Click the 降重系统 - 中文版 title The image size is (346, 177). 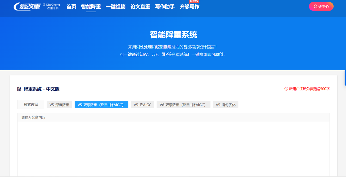pyautogui.click(x=42, y=89)
